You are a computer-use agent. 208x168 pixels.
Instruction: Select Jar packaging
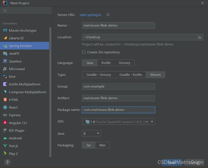(x=89, y=145)
